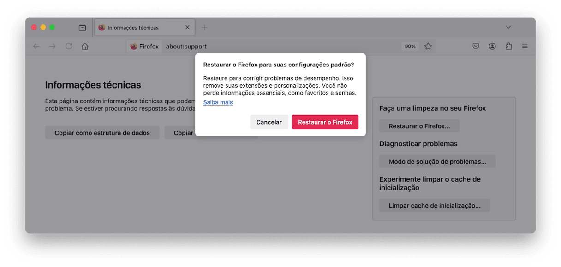Click Faça uma limpeza no seu Firefox heading

click(433, 108)
